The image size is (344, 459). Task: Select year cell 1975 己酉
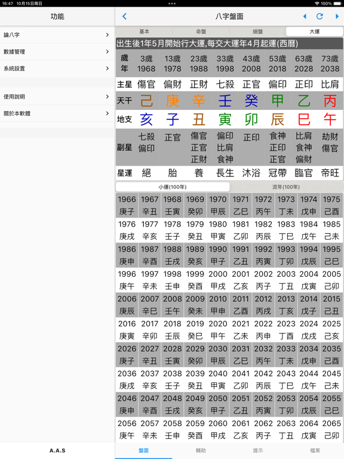331,205
